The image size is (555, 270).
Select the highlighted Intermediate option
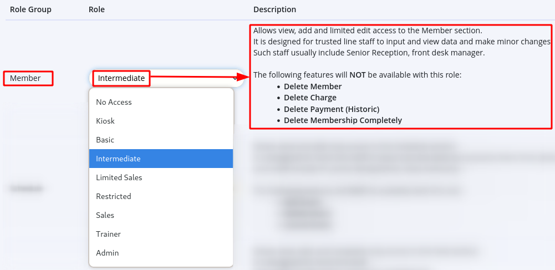tap(118, 159)
